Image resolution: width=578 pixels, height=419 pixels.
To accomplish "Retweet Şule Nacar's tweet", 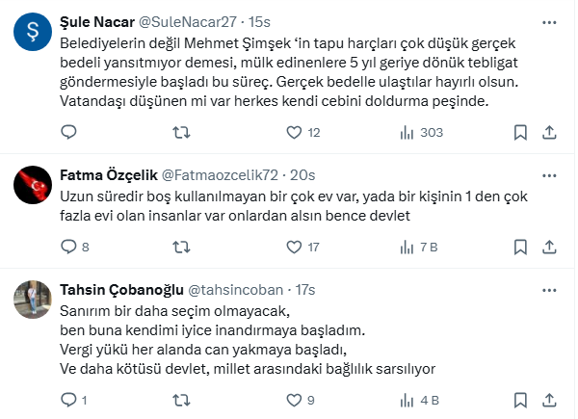I will click(x=179, y=132).
